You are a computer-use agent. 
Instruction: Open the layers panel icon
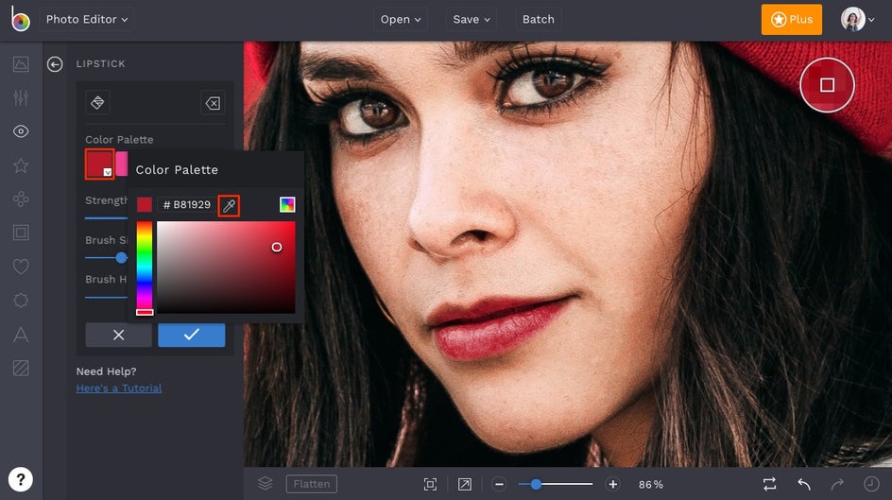pyautogui.click(x=266, y=484)
